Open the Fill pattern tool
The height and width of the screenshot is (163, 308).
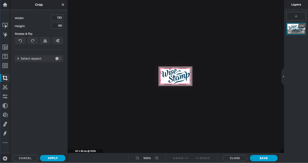coord(5,66)
